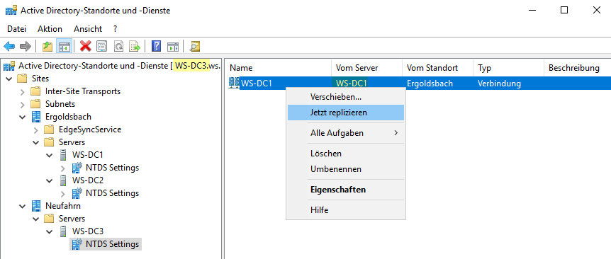611x259 pixels.
Task: Collapse the Neufahrn site node
Action: coord(23,206)
